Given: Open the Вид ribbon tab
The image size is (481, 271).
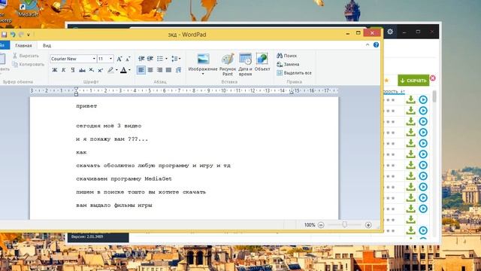Looking at the screenshot, I should click(x=47, y=45).
